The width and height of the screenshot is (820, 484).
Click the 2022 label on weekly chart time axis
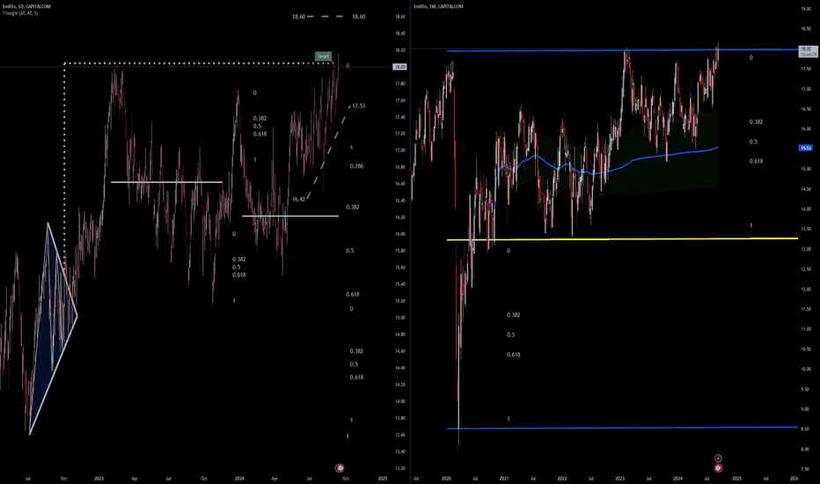click(561, 478)
